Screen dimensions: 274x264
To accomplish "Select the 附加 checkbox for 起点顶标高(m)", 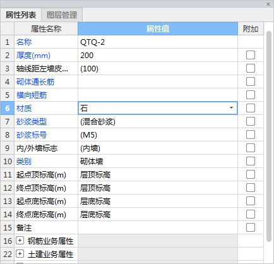I will pyautogui.click(x=251, y=174).
